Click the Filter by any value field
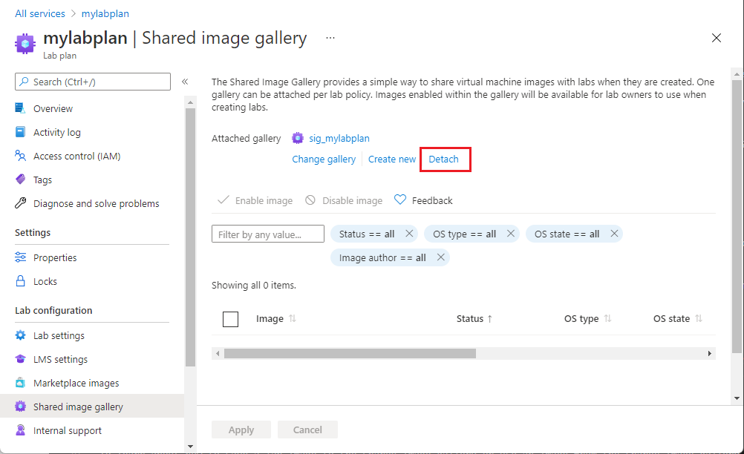This screenshot has width=744, height=454. tap(268, 234)
